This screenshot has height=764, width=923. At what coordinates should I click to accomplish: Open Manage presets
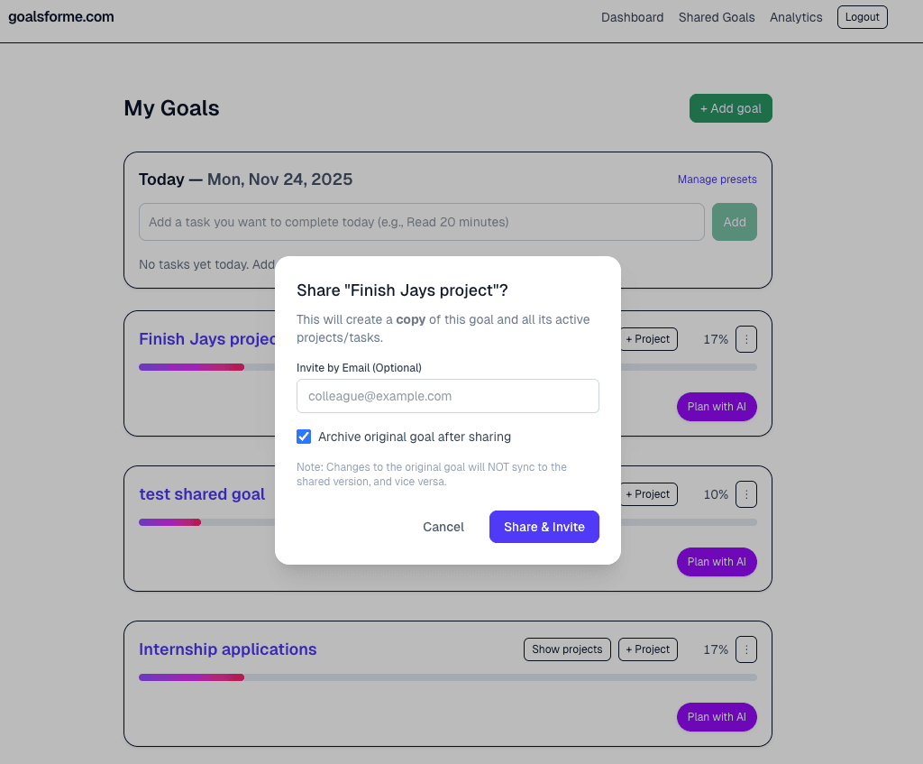point(717,179)
